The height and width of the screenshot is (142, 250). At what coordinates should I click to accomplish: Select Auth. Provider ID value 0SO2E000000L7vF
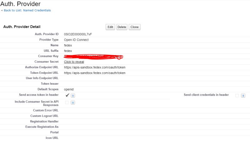coord(78,34)
